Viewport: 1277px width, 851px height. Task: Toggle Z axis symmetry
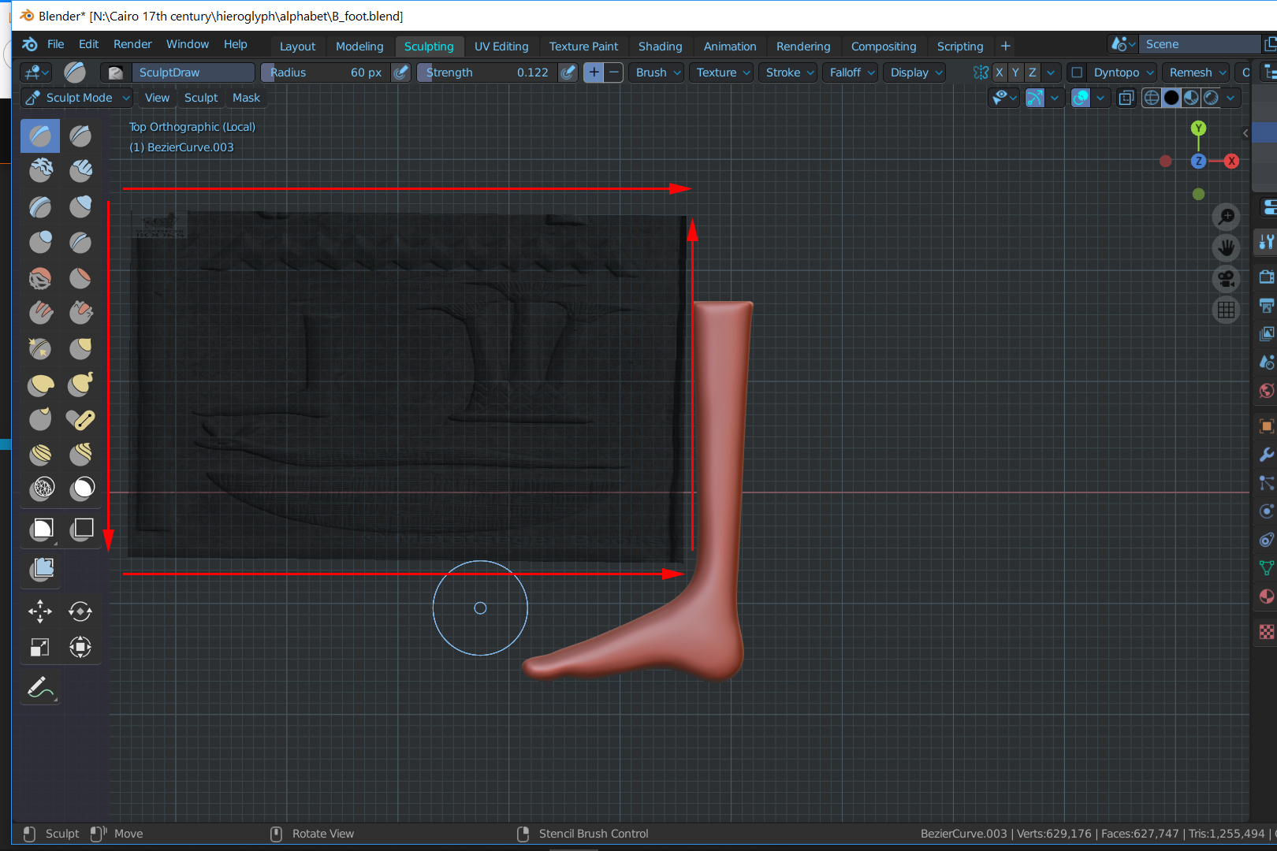pos(1031,72)
